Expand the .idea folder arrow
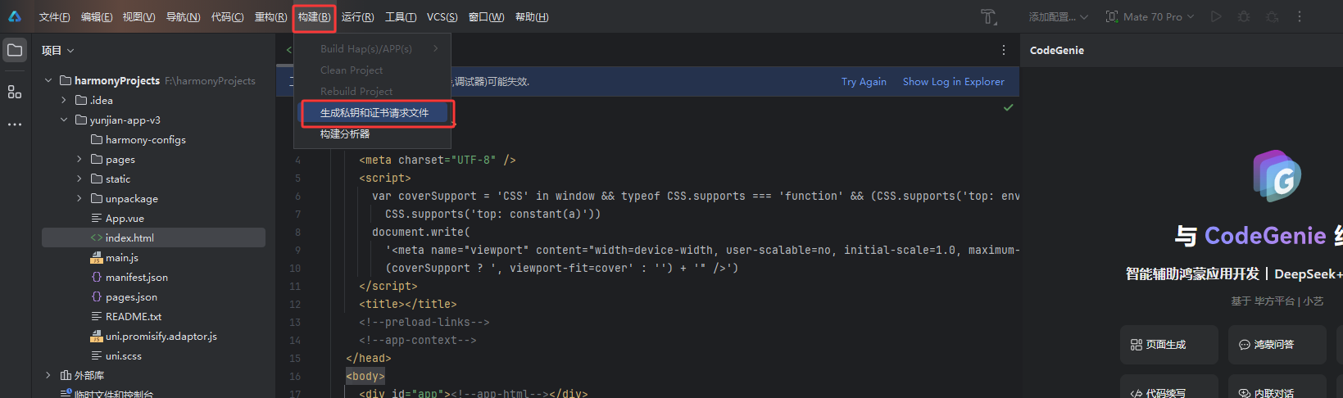This screenshot has height=398, width=1343. click(64, 100)
